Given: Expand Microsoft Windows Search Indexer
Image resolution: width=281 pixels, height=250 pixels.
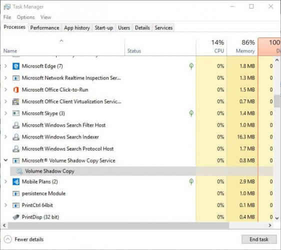Looking at the screenshot, I should click(x=5, y=137).
